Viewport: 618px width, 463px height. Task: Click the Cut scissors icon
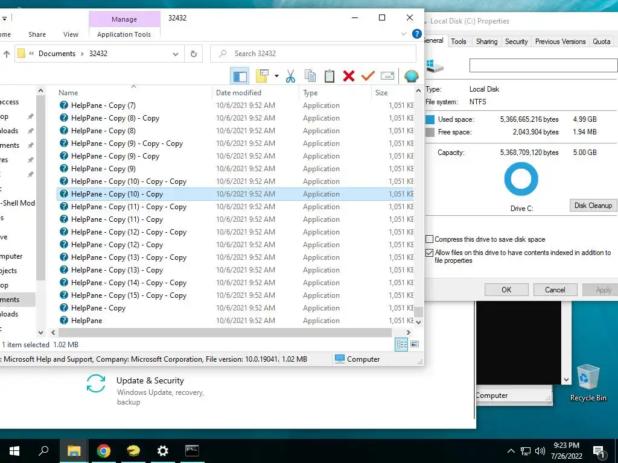[x=290, y=76]
